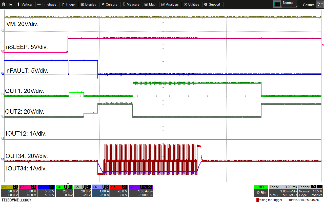Click the Waiting for Trigger status message

coord(270,200)
